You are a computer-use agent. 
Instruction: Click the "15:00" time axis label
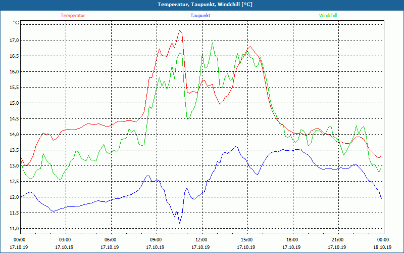click(246, 240)
